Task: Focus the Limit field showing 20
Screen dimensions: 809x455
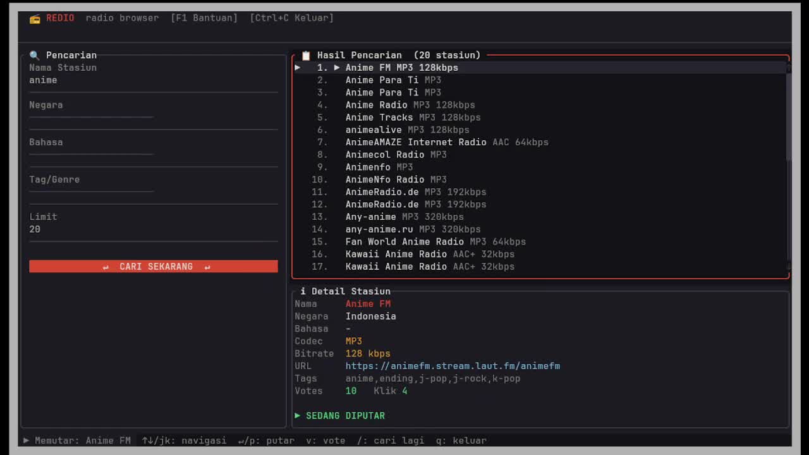Action: 154,229
